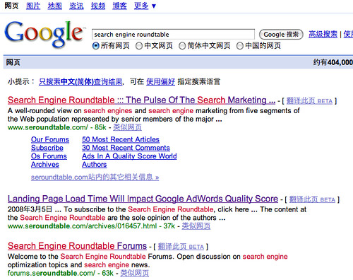
Task: Click the Google 搜索 button
Action: tap(281, 35)
